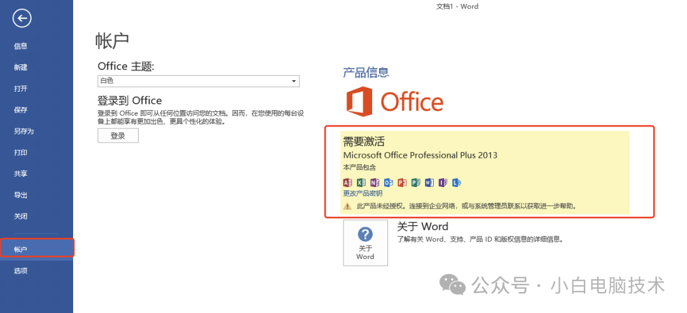
Task: Click the 本产品包含 label
Action: click(x=359, y=167)
